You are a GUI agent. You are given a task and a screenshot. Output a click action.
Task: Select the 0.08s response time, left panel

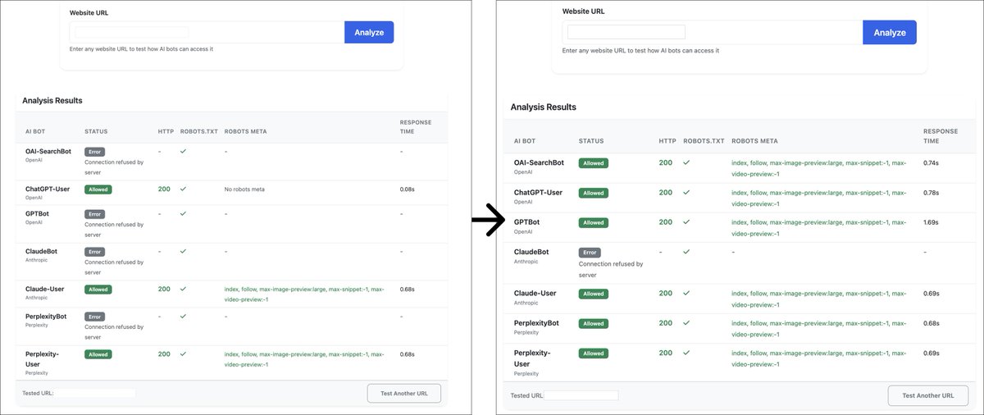coord(408,189)
